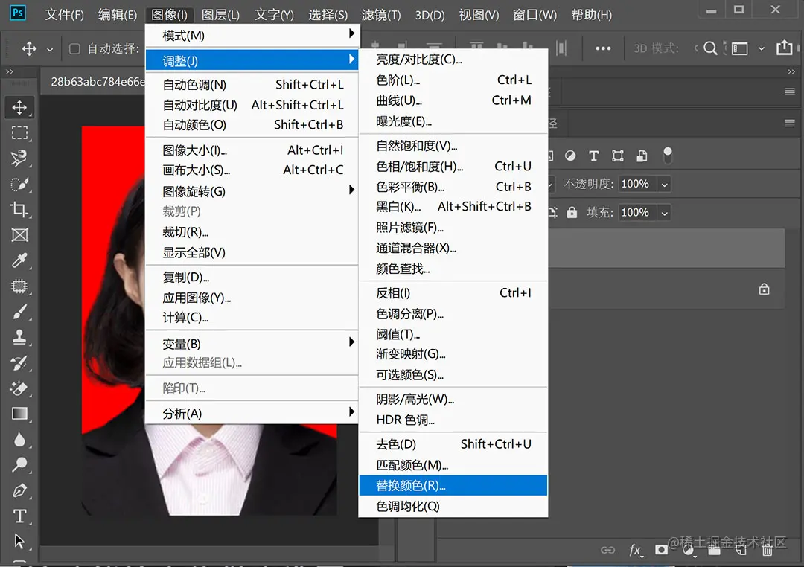Enable the auto-select checkbox

click(74, 48)
